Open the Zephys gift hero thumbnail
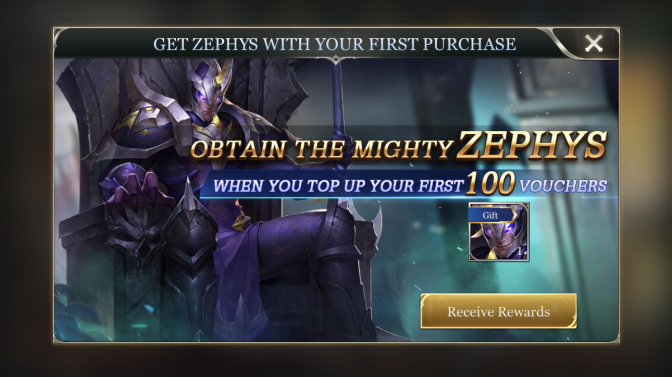The width and height of the screenshot is (672, 377). coord(499,232)
